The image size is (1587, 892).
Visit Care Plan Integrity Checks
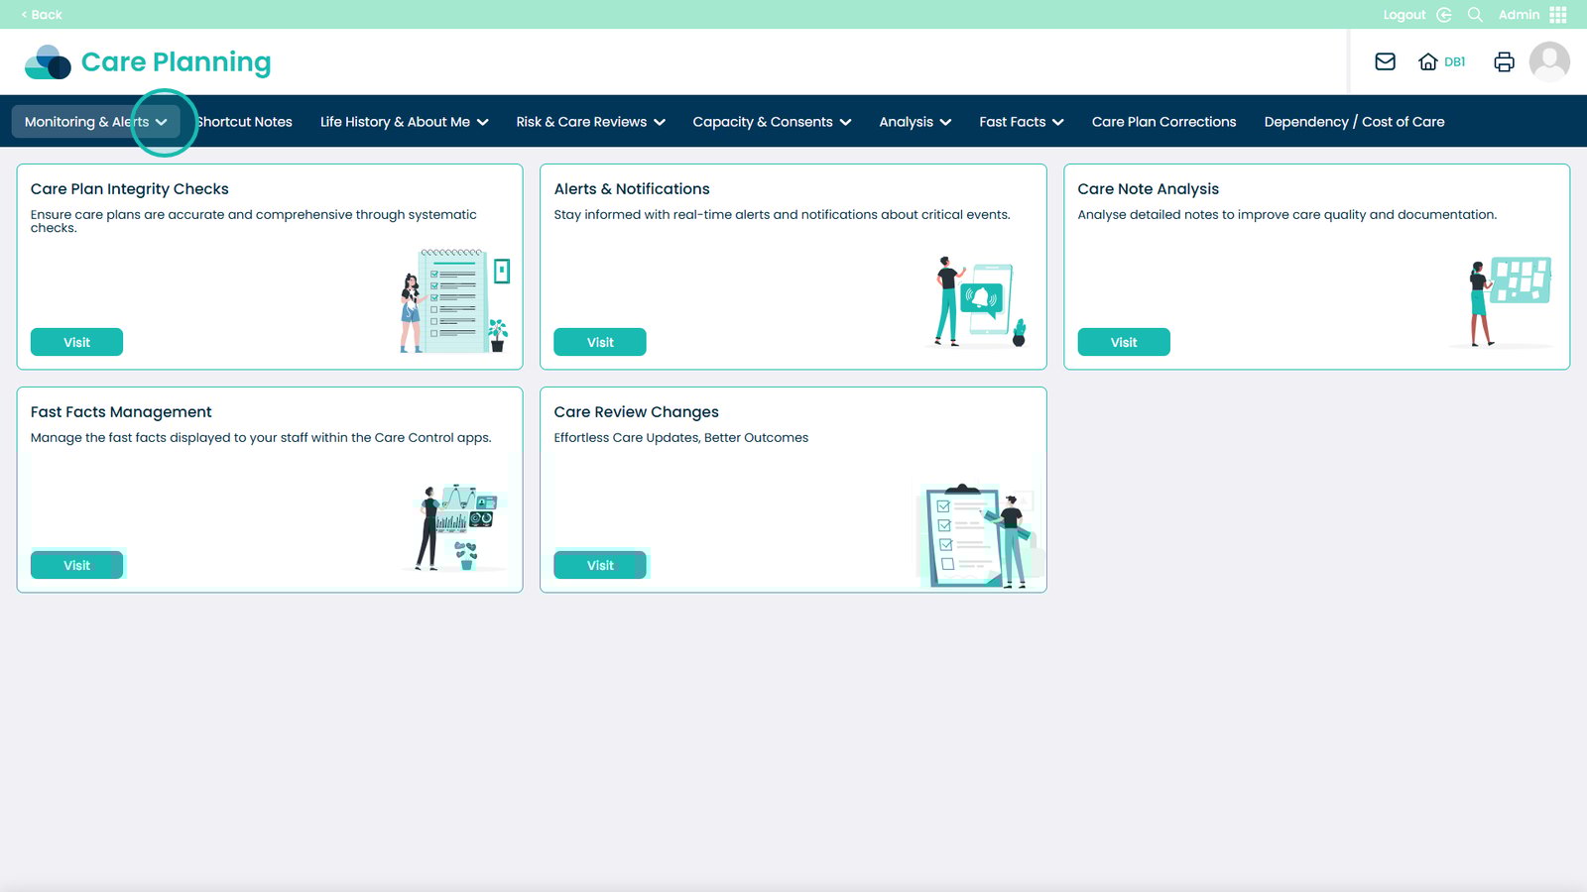[76, 342]
